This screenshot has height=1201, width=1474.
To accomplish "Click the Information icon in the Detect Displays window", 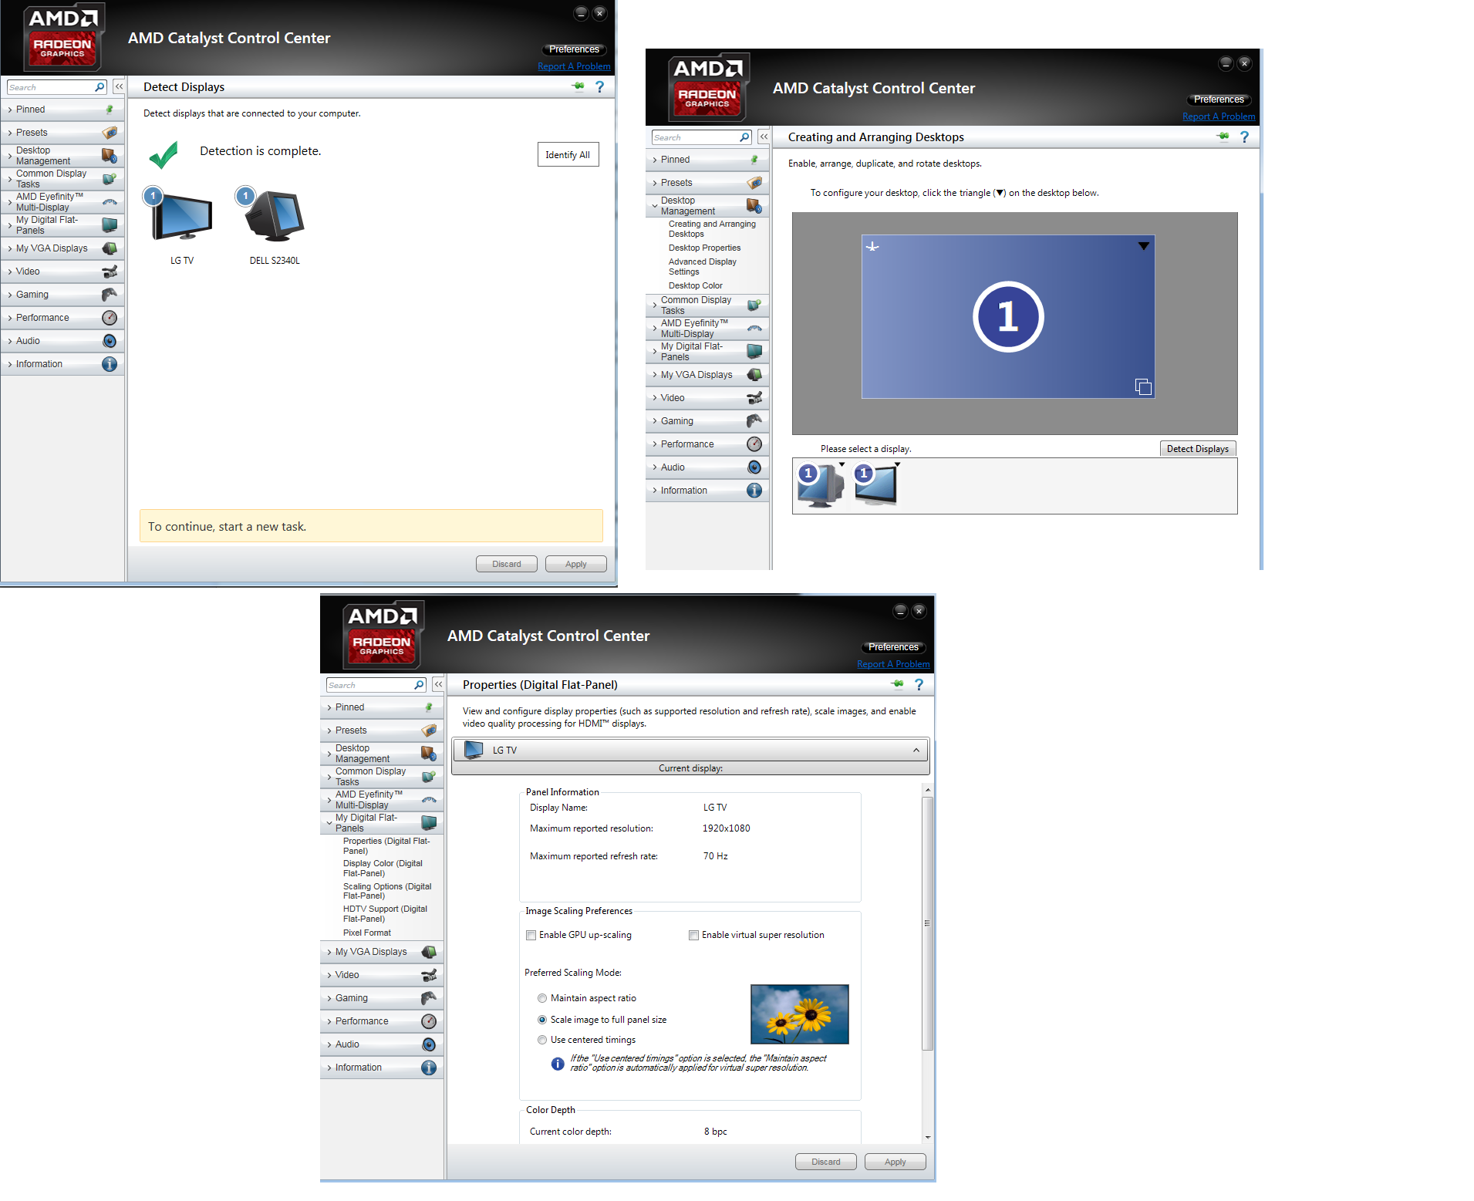I will point(110,364).
